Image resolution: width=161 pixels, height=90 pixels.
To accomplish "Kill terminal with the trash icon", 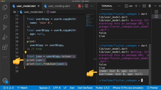I will (150, 6).
